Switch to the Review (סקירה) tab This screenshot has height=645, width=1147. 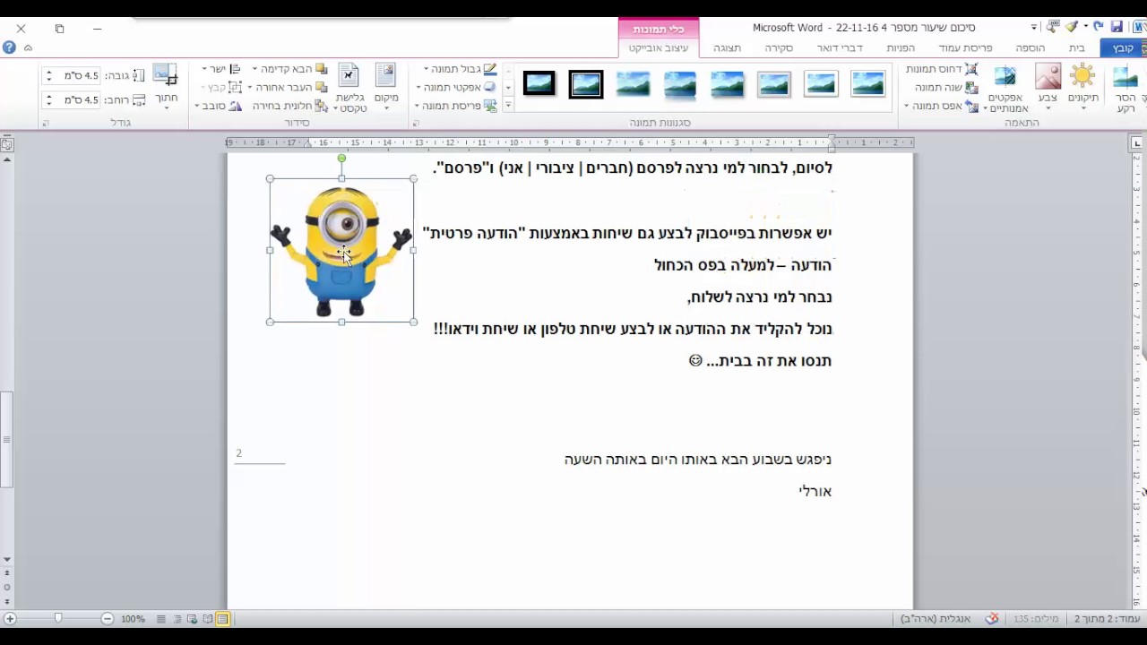click(779, 48)
